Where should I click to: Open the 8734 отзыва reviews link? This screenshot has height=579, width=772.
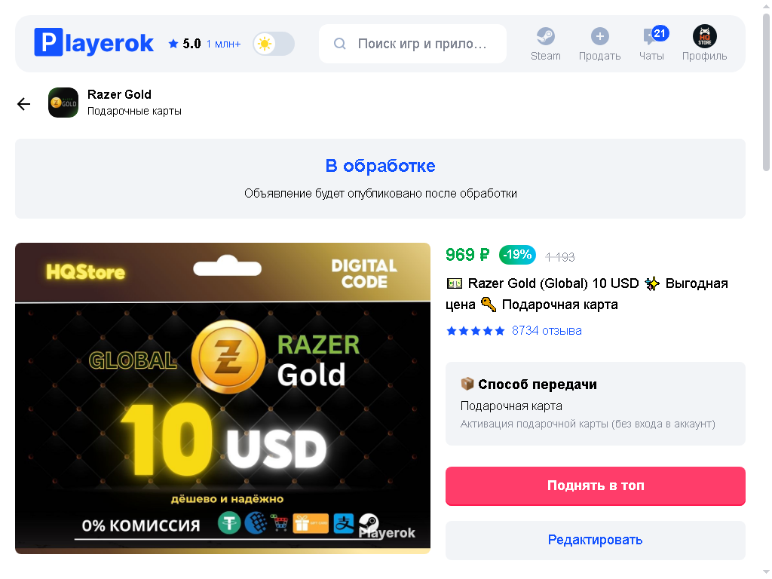547,330
